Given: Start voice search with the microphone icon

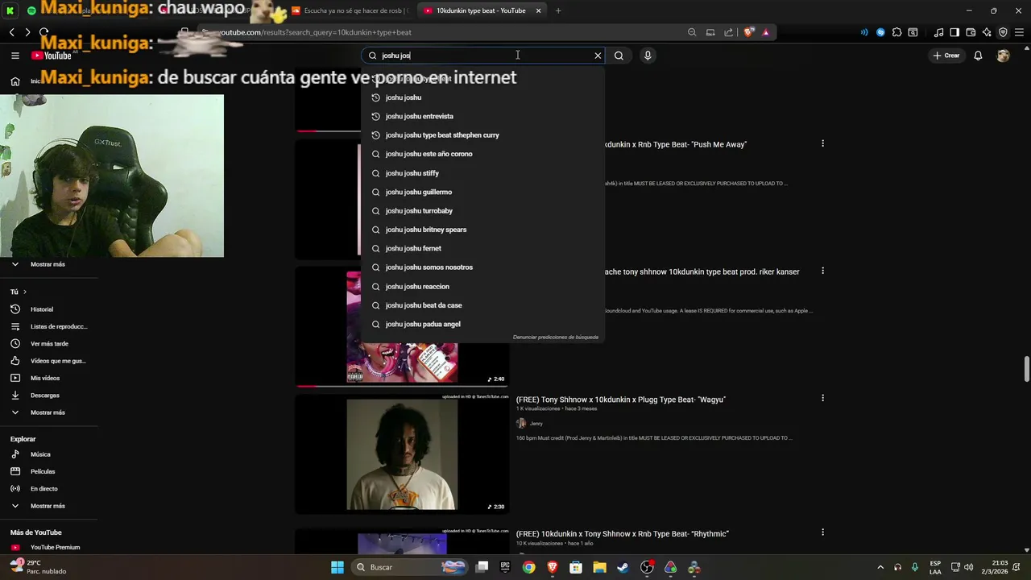Looking at the screenshot, I should (648, 56).
